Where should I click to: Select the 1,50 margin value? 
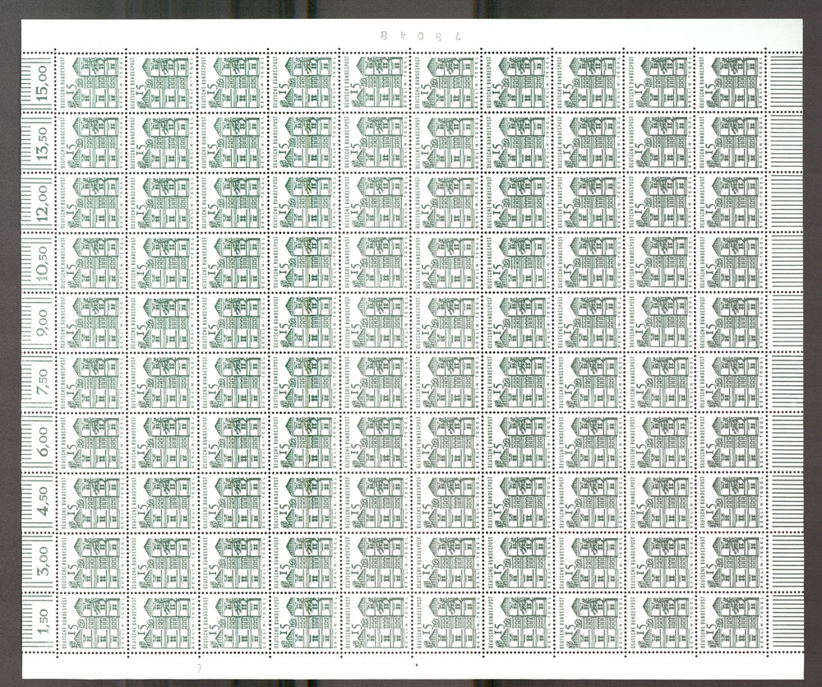[x=42, y=620]
